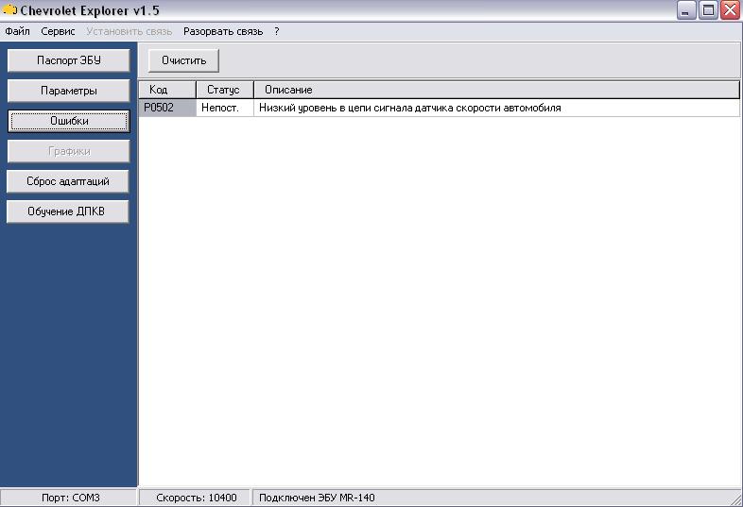
Task: Open the Параметры section
Action: (68, 91)
